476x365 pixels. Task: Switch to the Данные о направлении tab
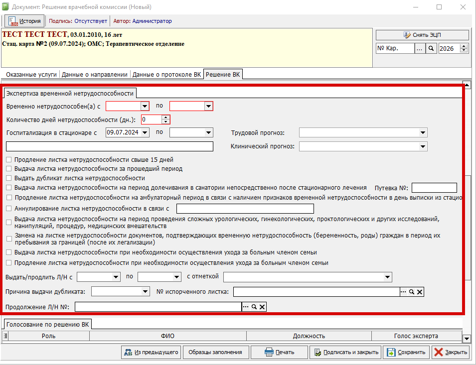click(x=94, y=75)
